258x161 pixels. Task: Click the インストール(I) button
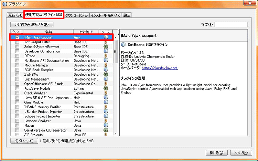point(24,141)
